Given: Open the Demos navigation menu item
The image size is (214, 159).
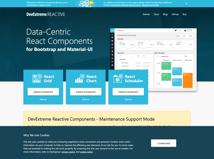Looking at the screenshot, I should tap(146, 14).
